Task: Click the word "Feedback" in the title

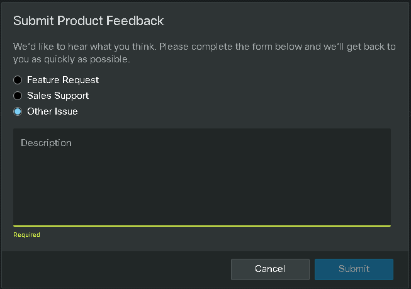Action: (x=136, y=21)
